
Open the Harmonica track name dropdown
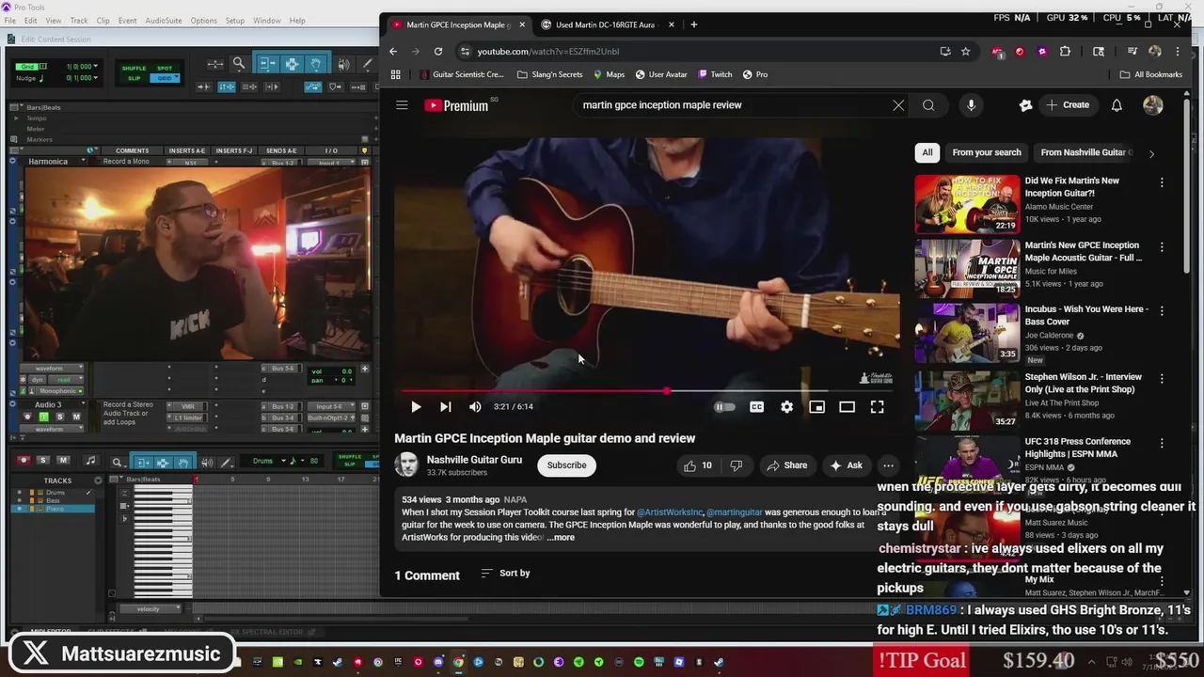click(83, 162)
